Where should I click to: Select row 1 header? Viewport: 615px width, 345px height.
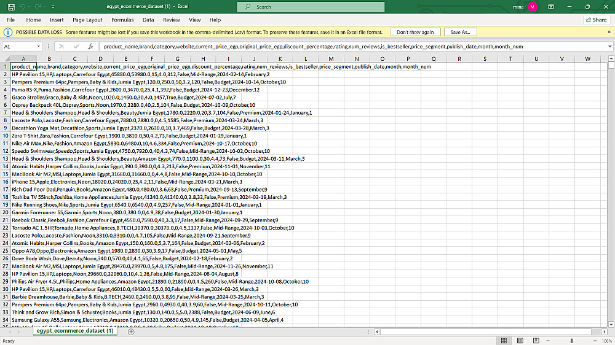tap(6, 66)
